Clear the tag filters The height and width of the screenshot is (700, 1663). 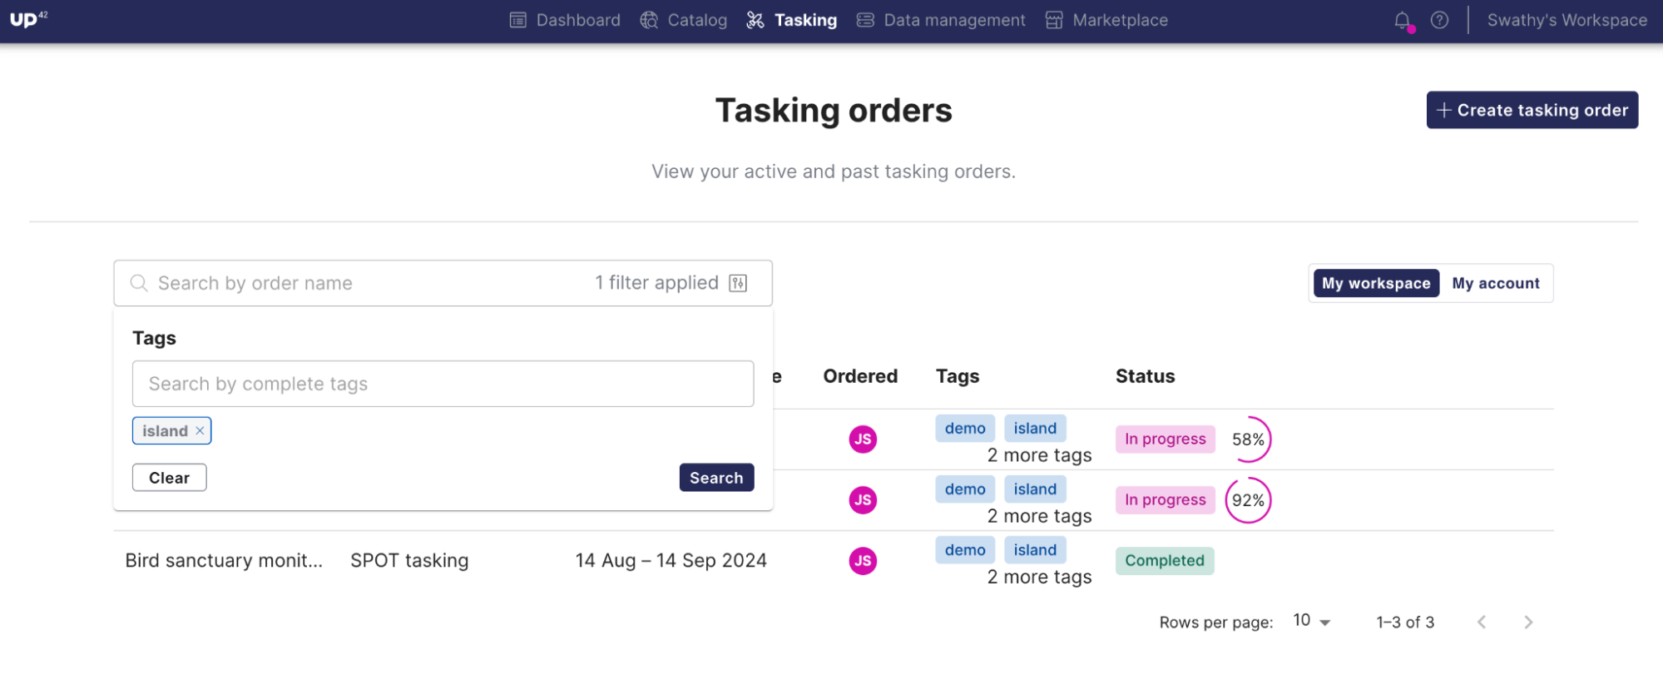[169, 478]
